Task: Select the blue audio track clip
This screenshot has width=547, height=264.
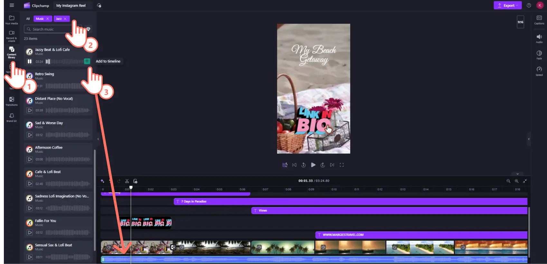Action: coord(314,259)
